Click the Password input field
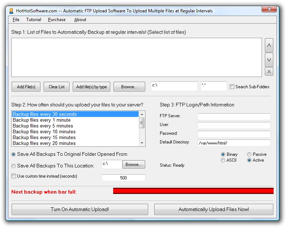286x227 pixels. tap(234, 134)
